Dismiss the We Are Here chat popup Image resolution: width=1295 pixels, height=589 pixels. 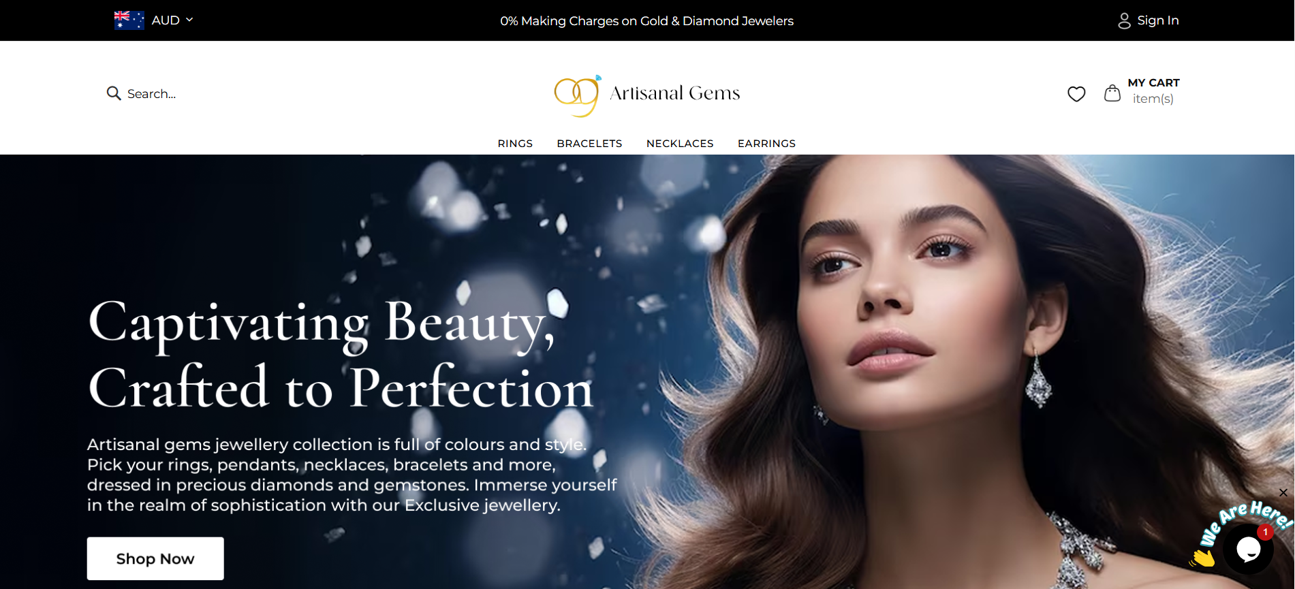[1283, 492]
